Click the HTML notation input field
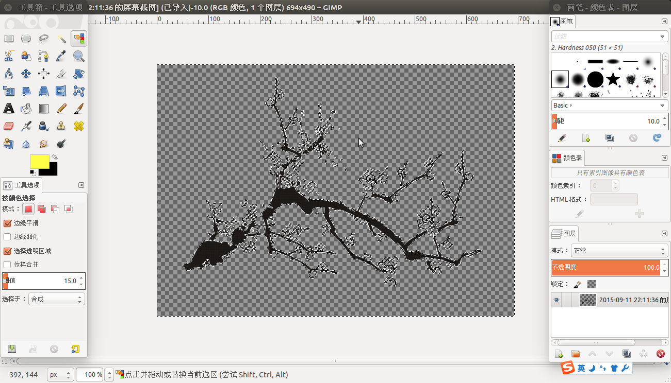This screenshot has height=383, width=671. point(614,199)
